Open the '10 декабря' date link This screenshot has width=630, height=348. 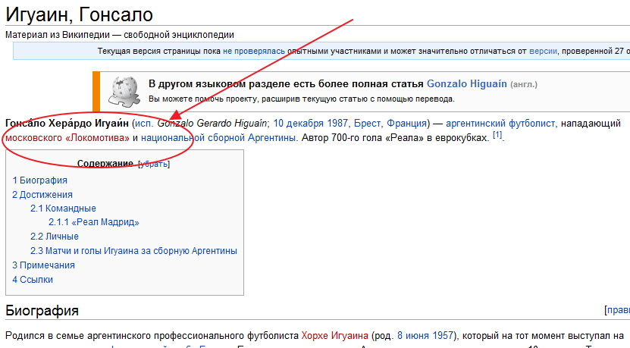coord(299,123)
